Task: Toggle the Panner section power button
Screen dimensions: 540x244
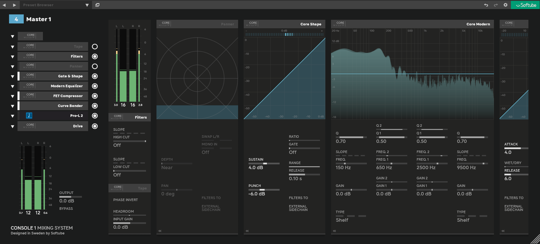Action: click(x=95, y=66)
